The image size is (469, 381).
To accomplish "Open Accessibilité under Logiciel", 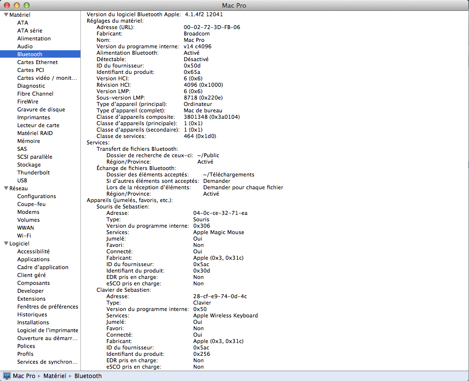I will point(34,251).
